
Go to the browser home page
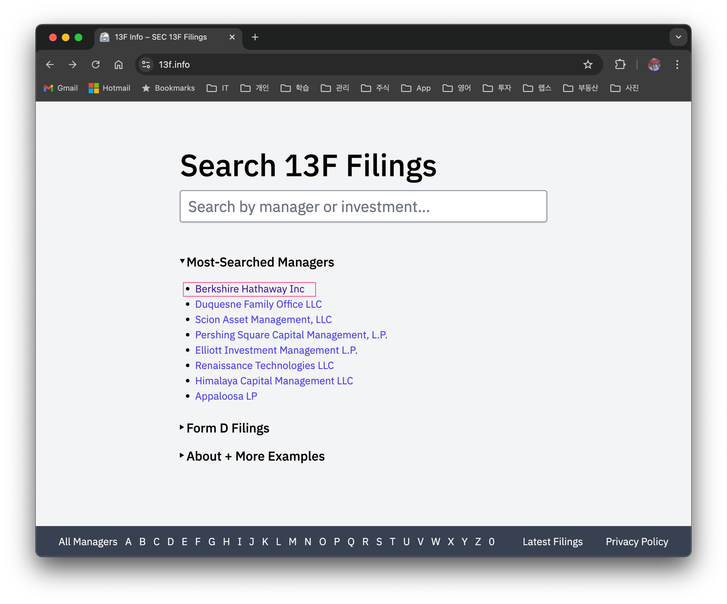tap(119, 65)
